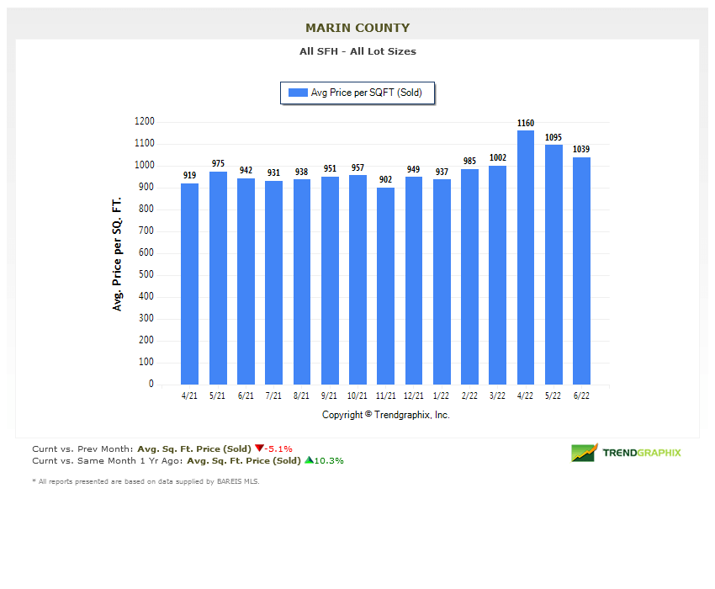Click the 6/22 bar showing 1039

[581, 269]
